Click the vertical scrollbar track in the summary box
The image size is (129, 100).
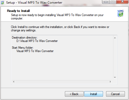tap(115, 58)
